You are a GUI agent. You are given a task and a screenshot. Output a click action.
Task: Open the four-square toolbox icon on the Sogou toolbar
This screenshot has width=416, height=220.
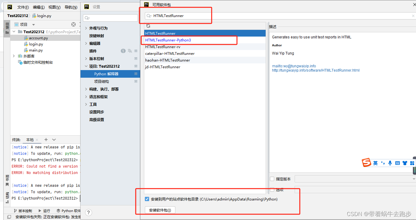412,163
